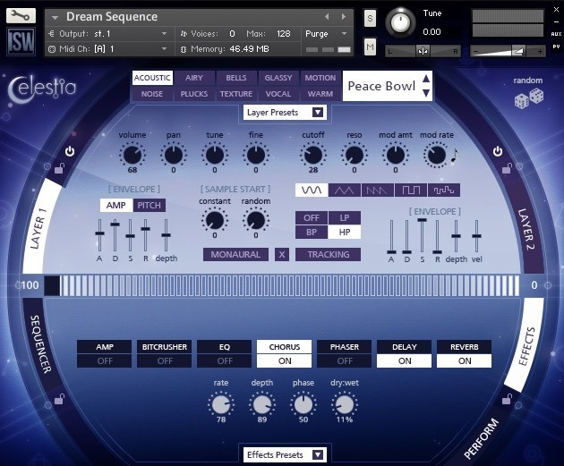Click the Tune knob

coord(400,22)
